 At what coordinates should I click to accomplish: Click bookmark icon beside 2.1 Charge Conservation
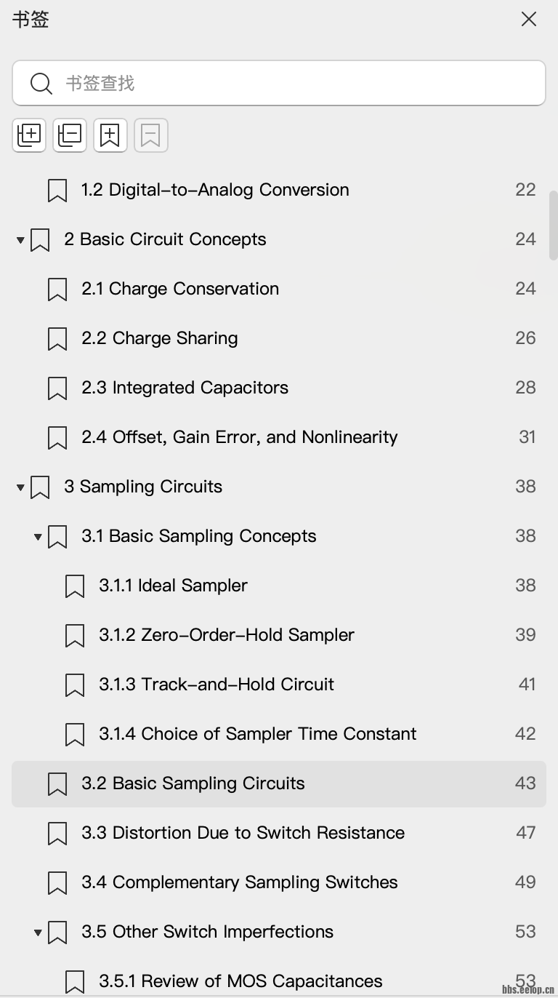[57, 290]
